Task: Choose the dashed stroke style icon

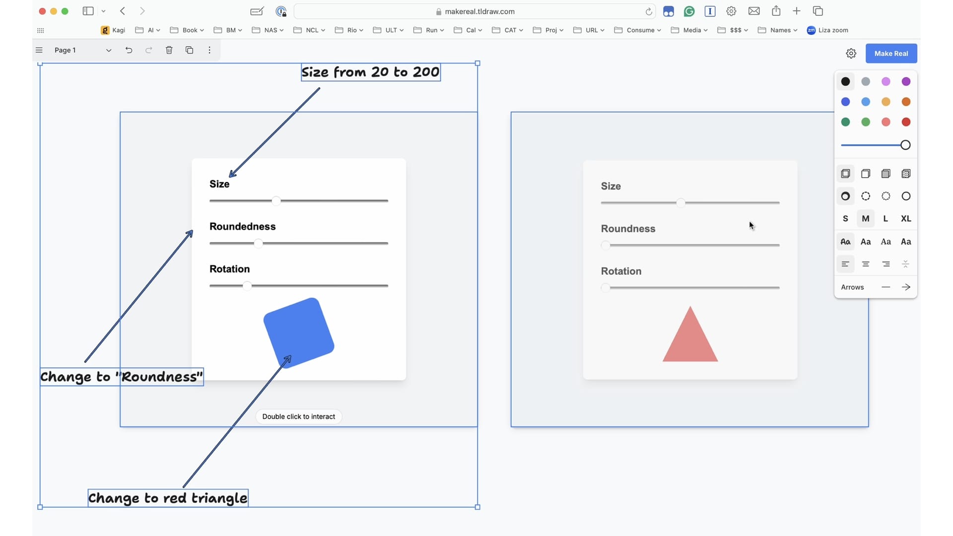Action: (x=866, y=196)
